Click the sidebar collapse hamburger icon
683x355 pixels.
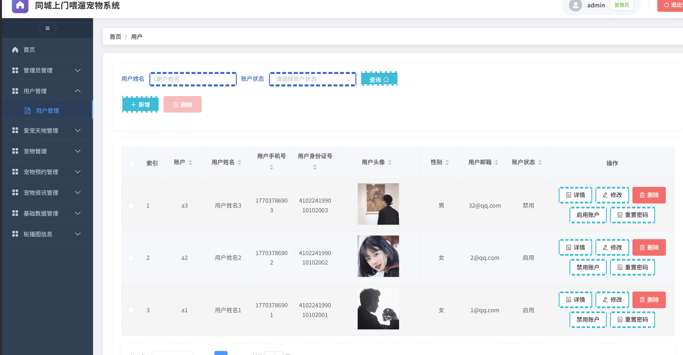[x=47, y=28]
